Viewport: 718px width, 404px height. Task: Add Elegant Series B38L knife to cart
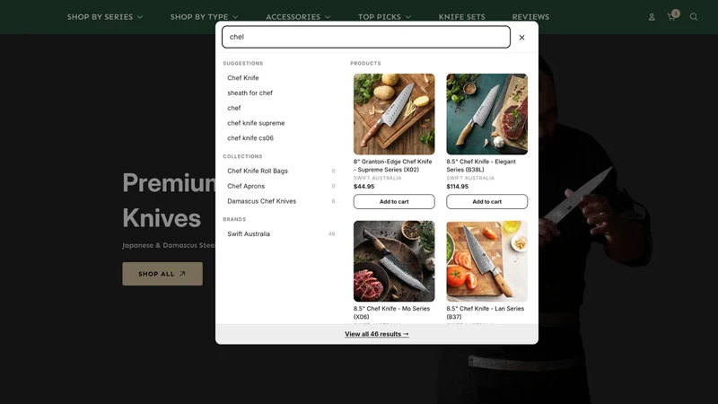pos(486,201)
